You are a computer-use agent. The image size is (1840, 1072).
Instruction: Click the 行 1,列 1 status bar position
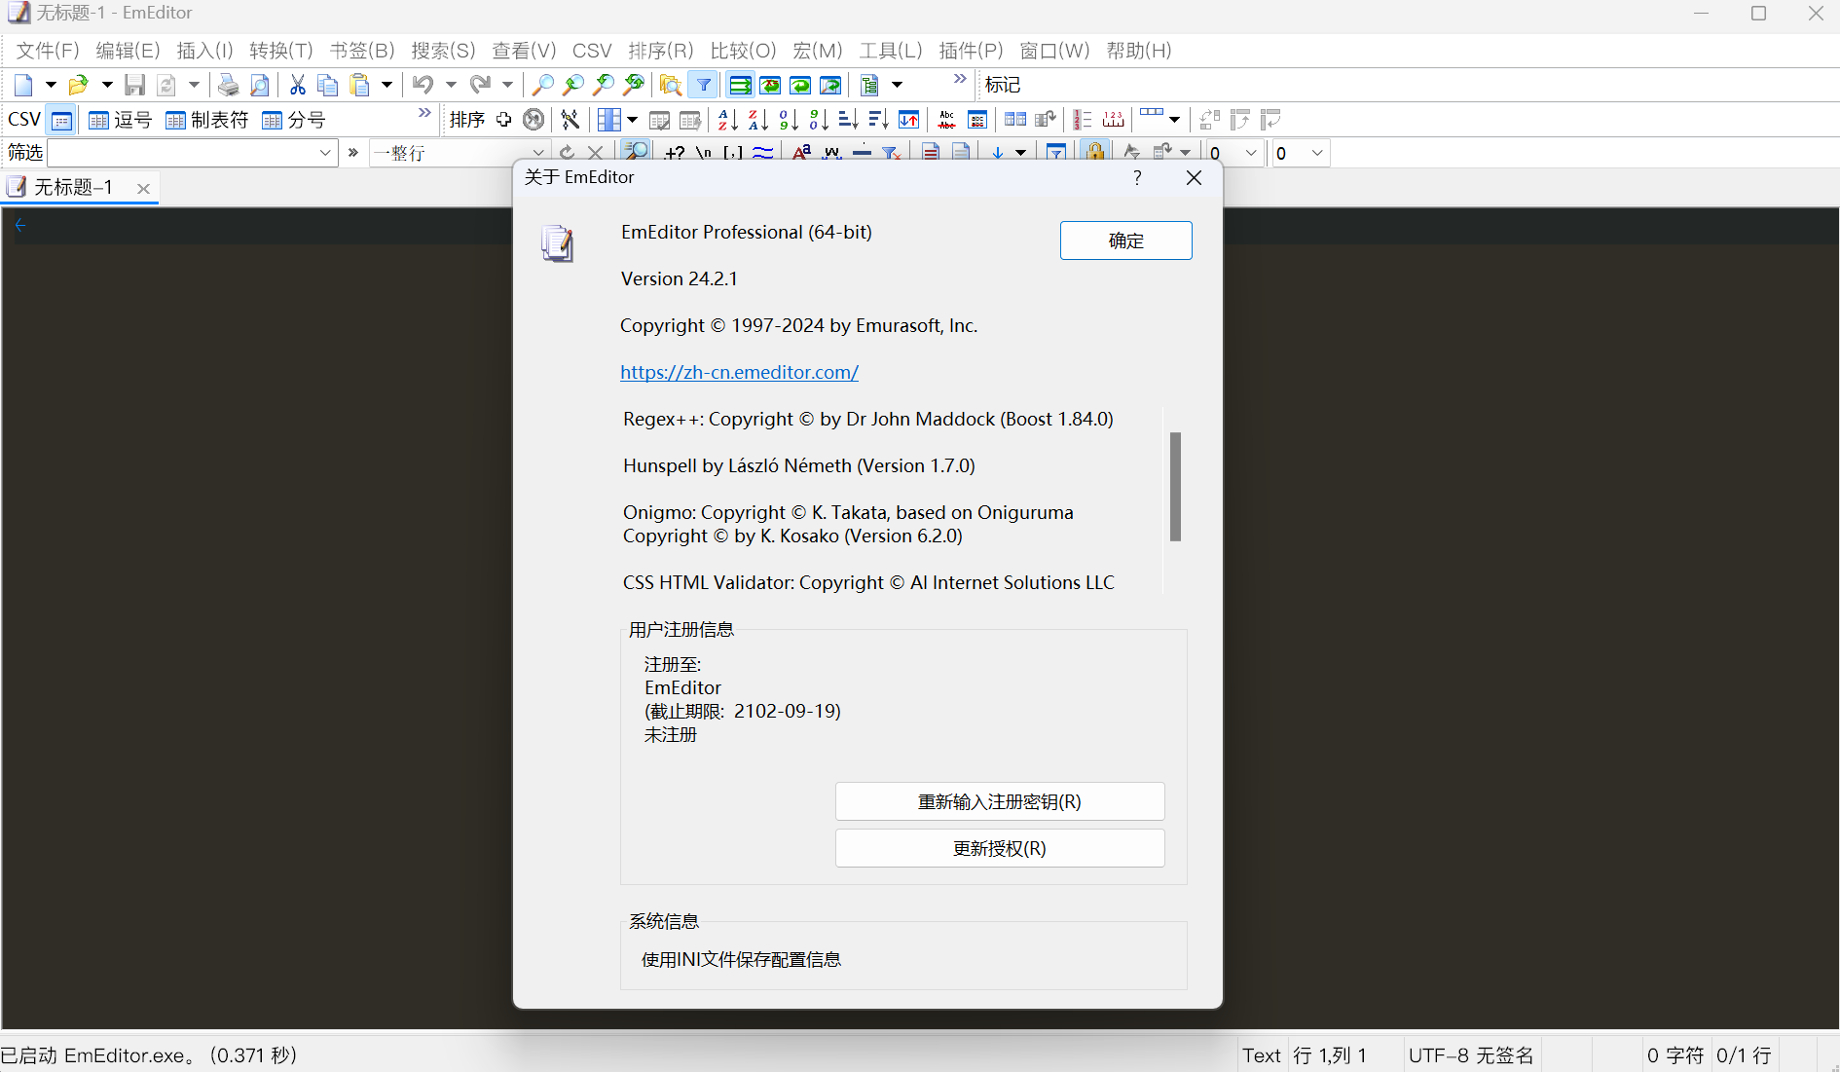1330,1055
